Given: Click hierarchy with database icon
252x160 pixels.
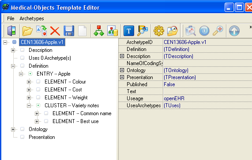Looking at the screenshot, I should pos(113,31).
